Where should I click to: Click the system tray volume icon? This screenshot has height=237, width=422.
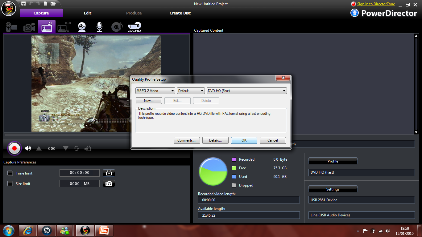pyautogui.click(x=387, y=231)
